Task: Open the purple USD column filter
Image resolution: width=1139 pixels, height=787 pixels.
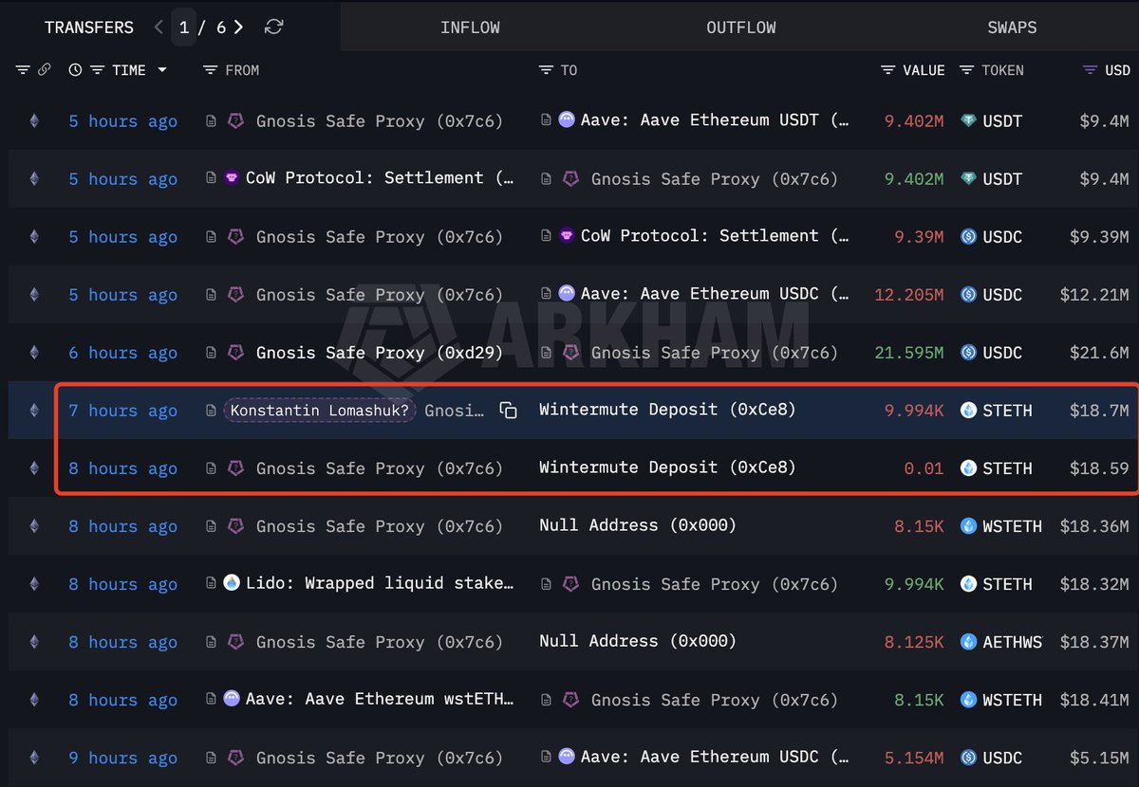Action: click(x=1091, y=70)
